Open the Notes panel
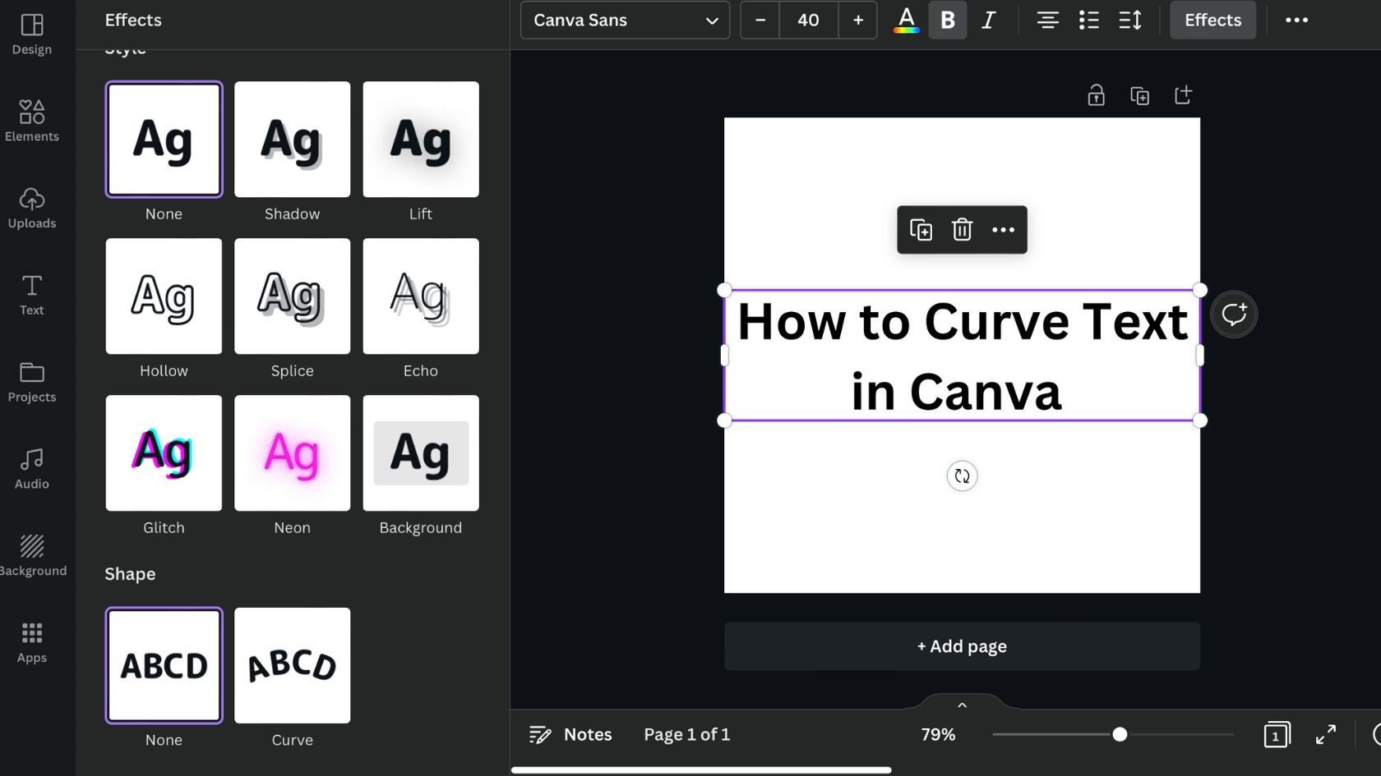This screenshot has height=776, width=1381. 570,734
